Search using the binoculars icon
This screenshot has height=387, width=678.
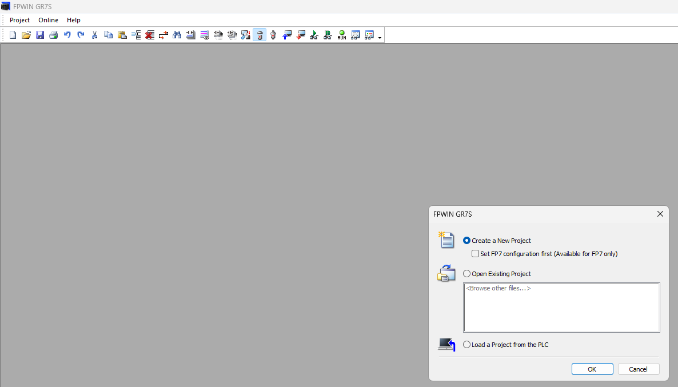click(x=177, y=35)
